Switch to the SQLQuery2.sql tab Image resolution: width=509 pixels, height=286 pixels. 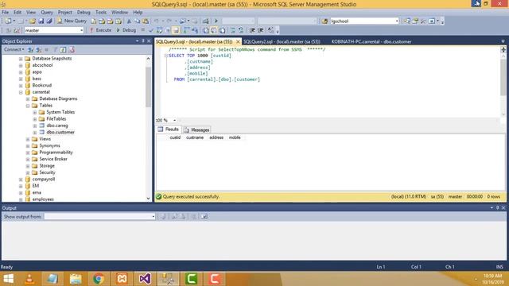pos(282,41)
